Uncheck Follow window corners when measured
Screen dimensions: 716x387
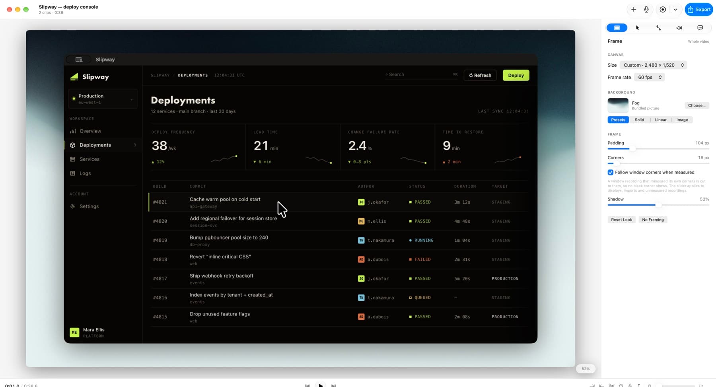coord(611,173)
